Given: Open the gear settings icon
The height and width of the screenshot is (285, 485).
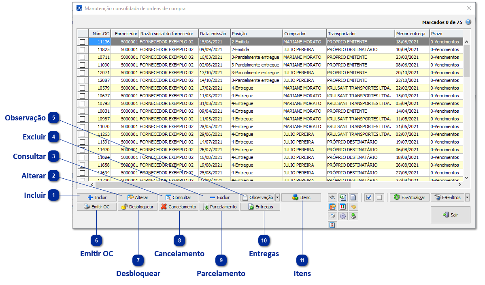Looking at the screenshot, I should pyautogui.click(x=343, y=216).
